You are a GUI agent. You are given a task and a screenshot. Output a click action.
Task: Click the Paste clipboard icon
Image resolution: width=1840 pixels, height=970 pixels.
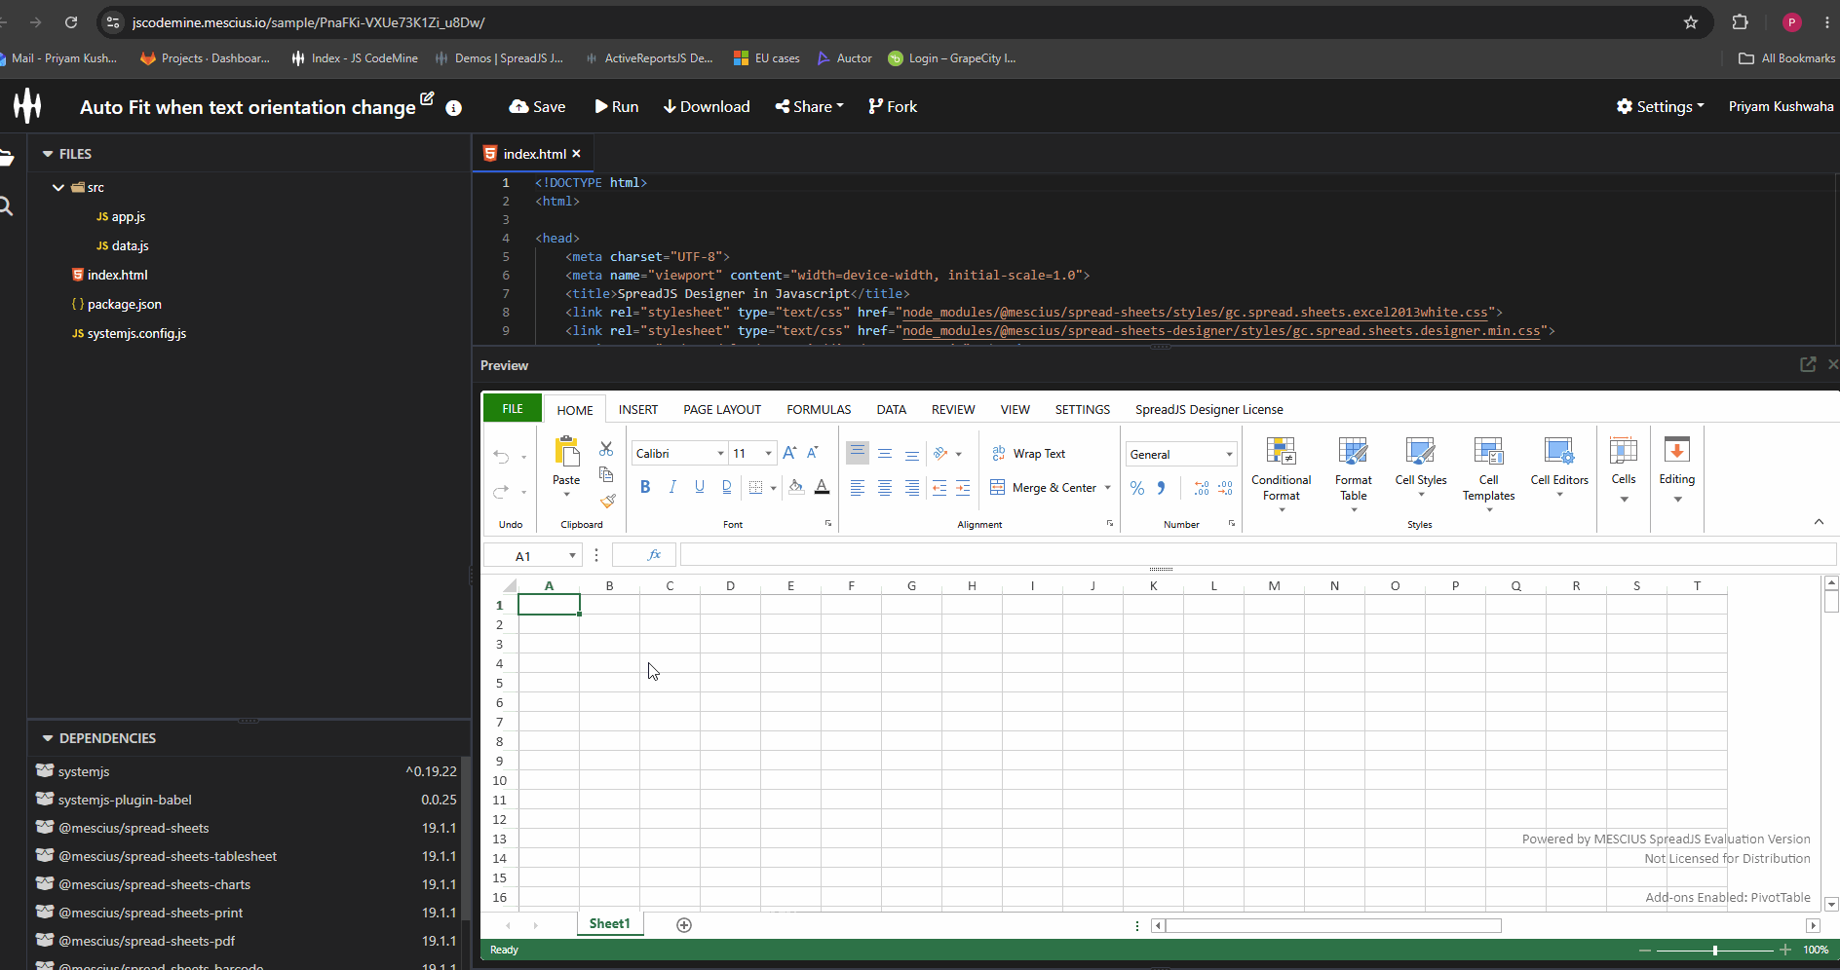pos(566,452)
